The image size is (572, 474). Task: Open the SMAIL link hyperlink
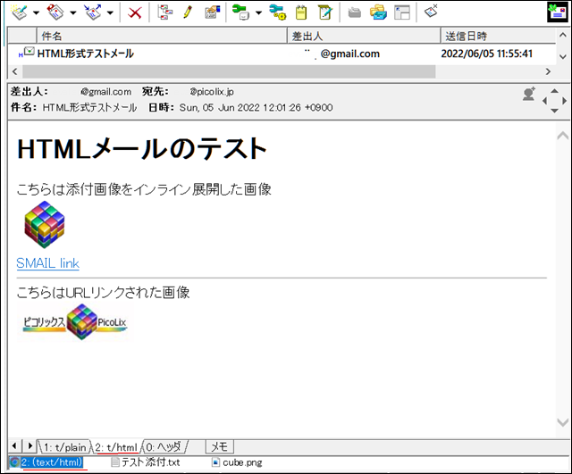click(47, 263)
